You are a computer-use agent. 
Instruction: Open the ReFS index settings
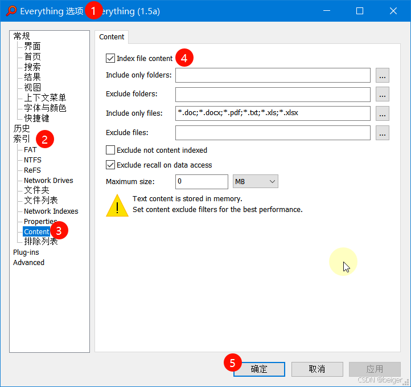32,170
